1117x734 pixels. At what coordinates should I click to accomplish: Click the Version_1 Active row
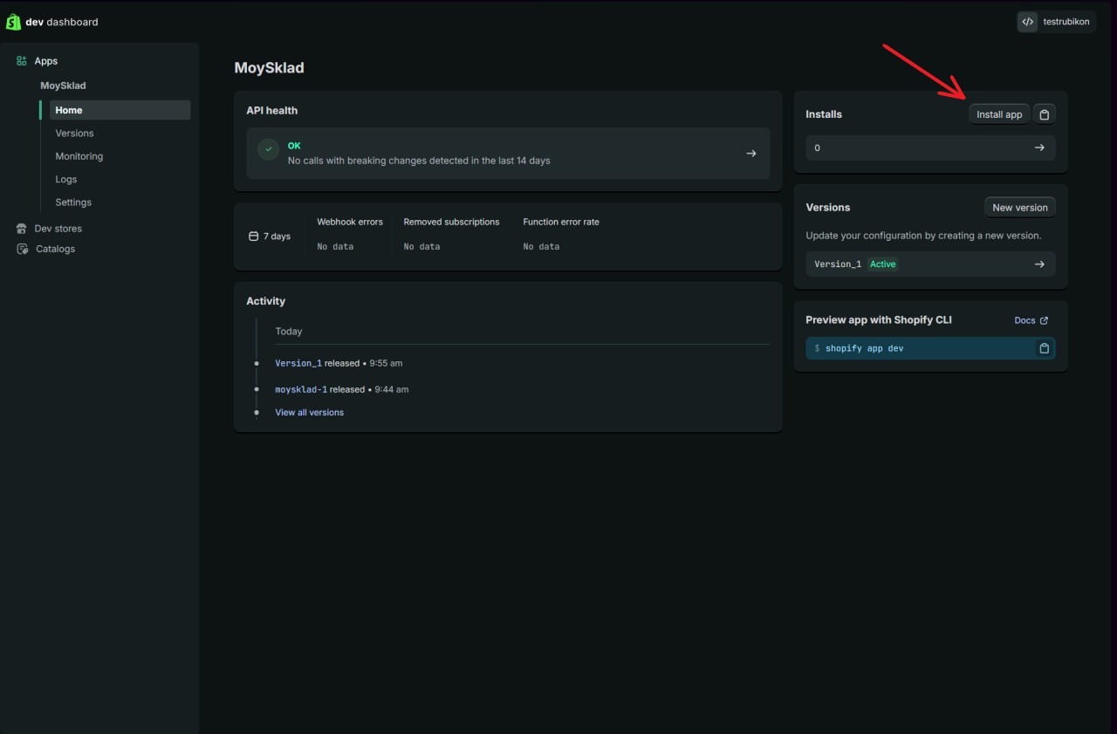point(930,264)
